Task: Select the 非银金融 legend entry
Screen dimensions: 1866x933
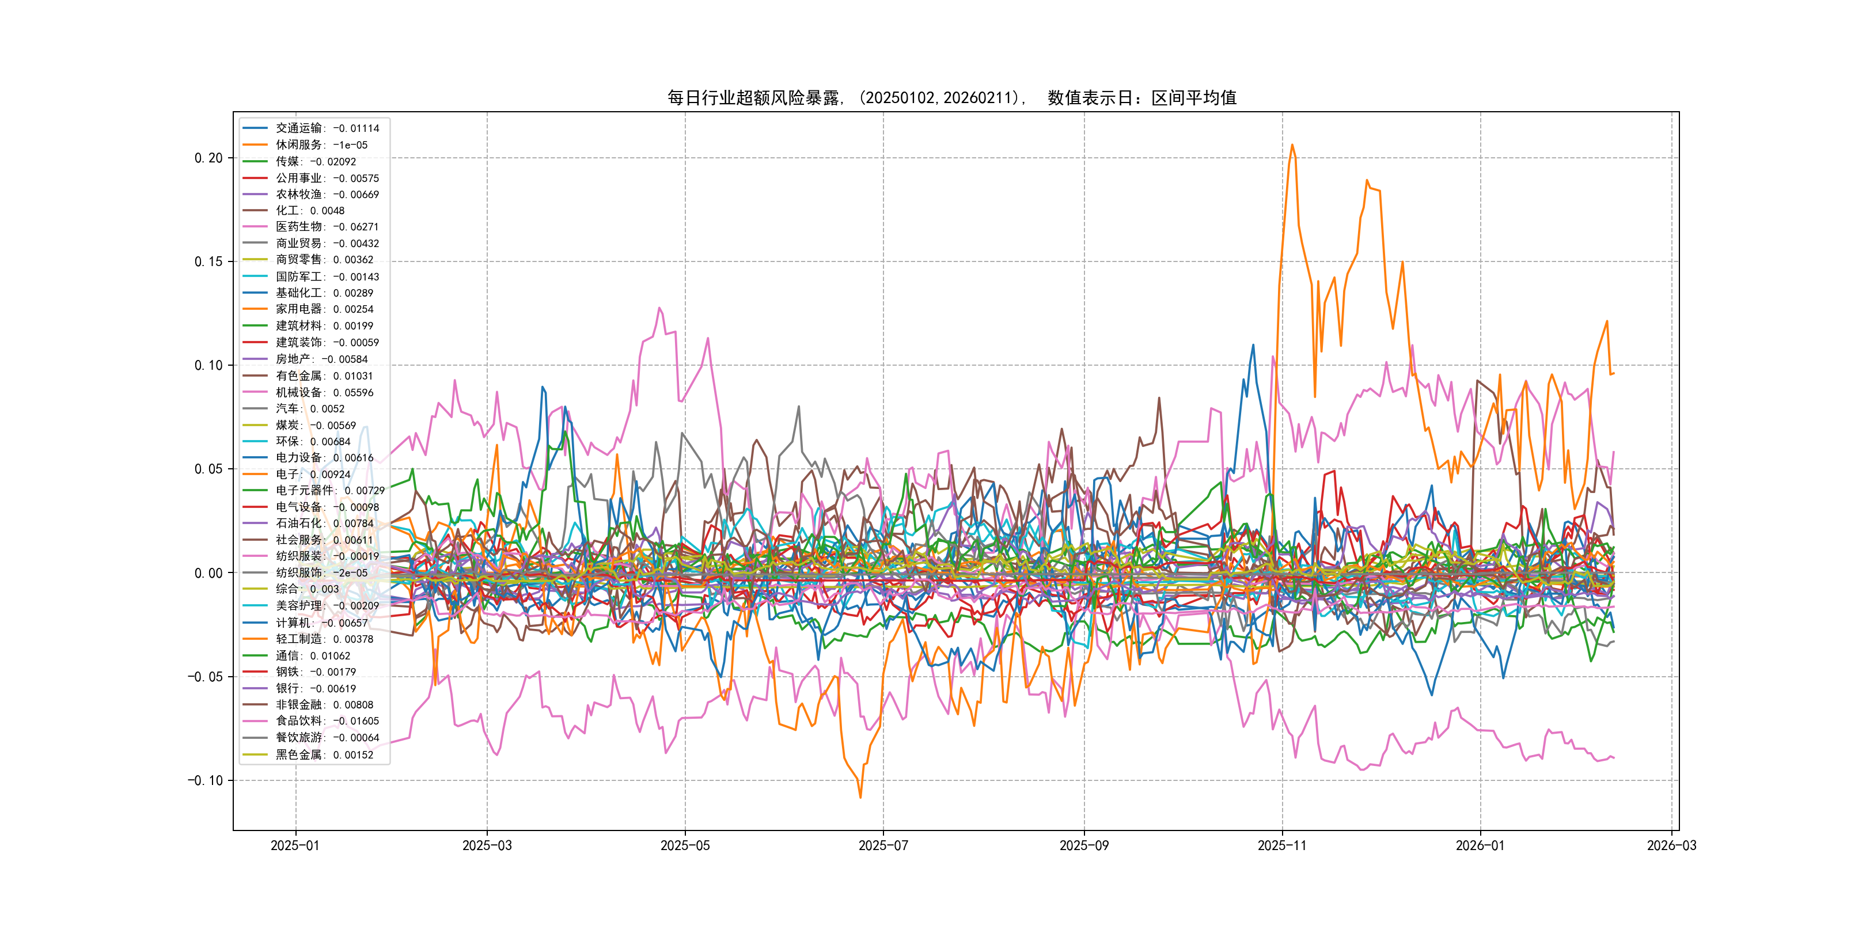Action: coord(324,704)
